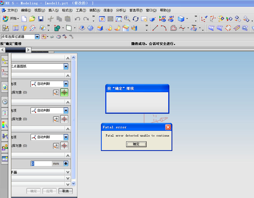Viewport: 254px width, 198px height.
Task: Click the left arrow of the navigator scroller
Action: click(x=3, y=50)
